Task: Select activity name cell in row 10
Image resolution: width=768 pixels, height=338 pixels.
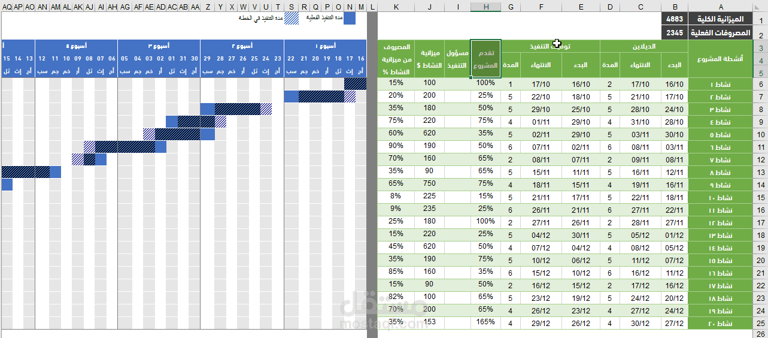Action: [720, 135]
